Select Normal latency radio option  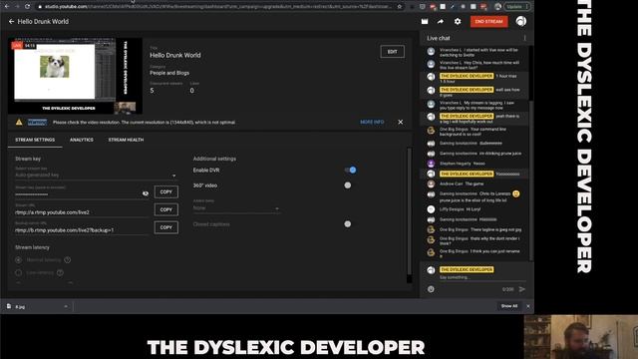coord(19,260)
